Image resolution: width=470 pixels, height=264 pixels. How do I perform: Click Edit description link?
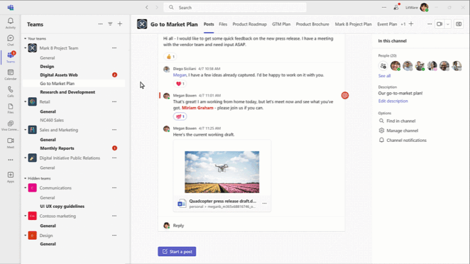pyautogui.click(x=393, y=101)
